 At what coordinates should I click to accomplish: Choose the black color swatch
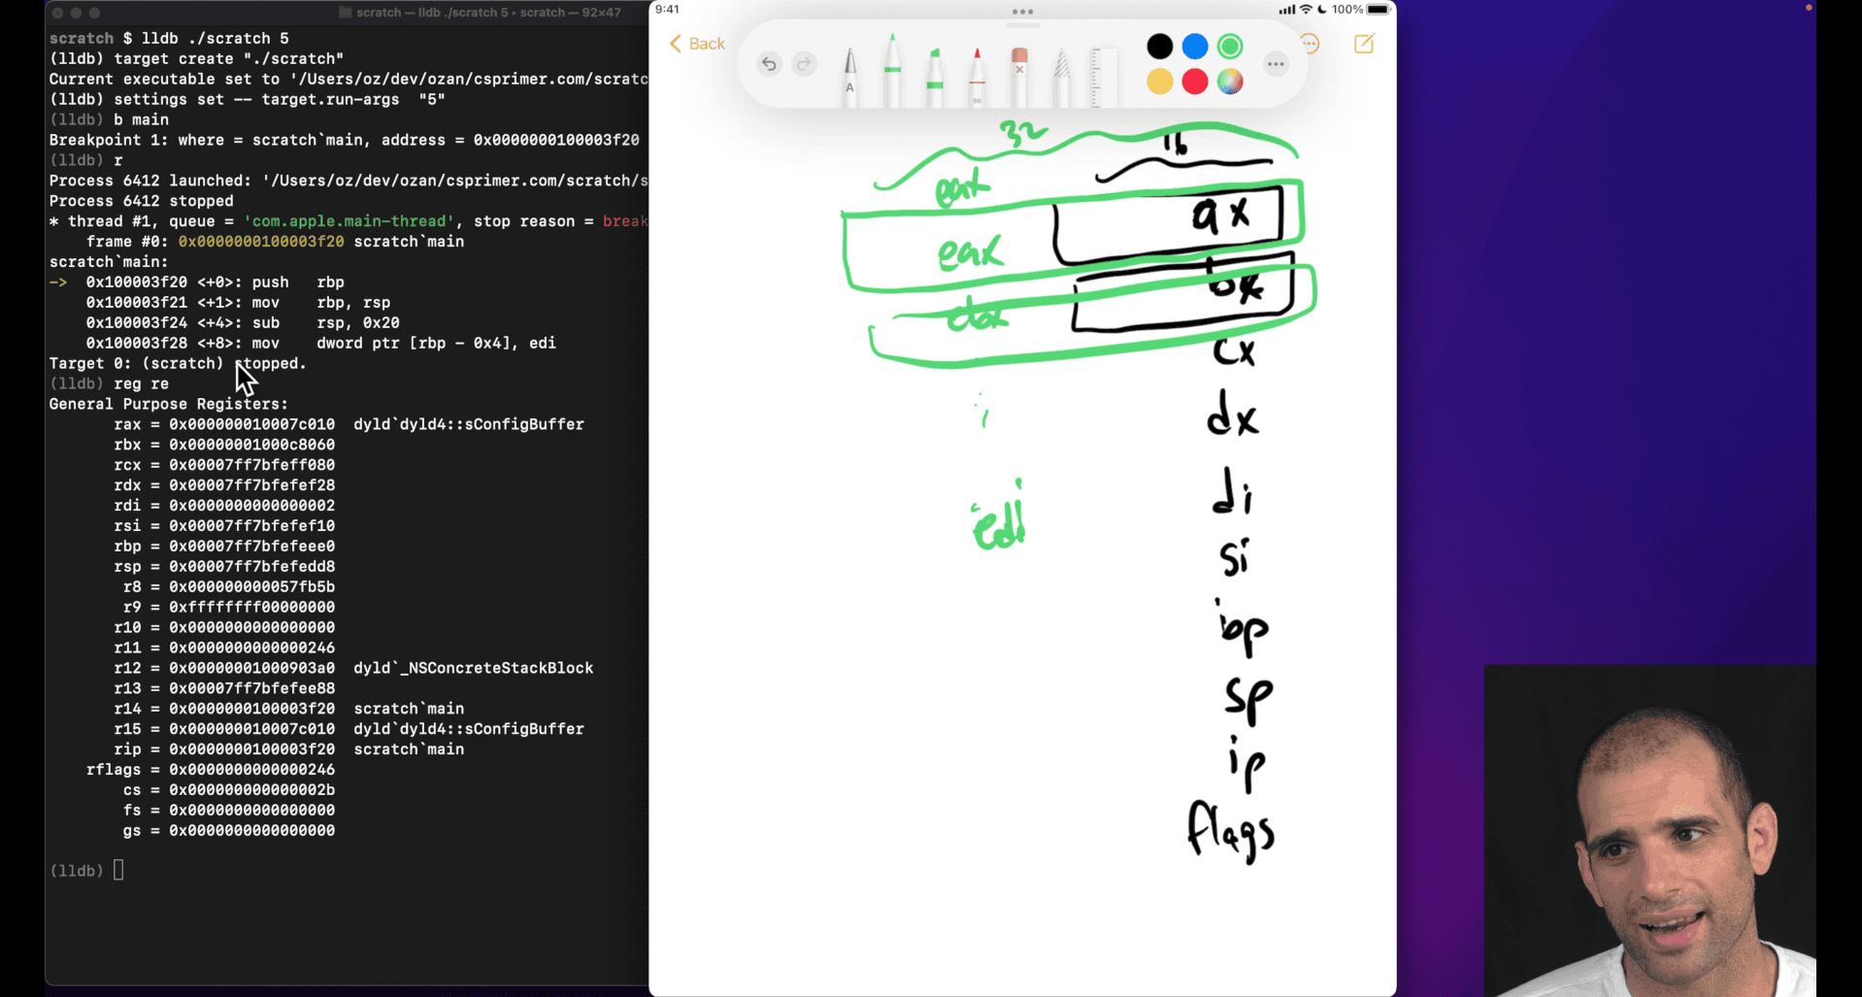tap(1159, 47)
